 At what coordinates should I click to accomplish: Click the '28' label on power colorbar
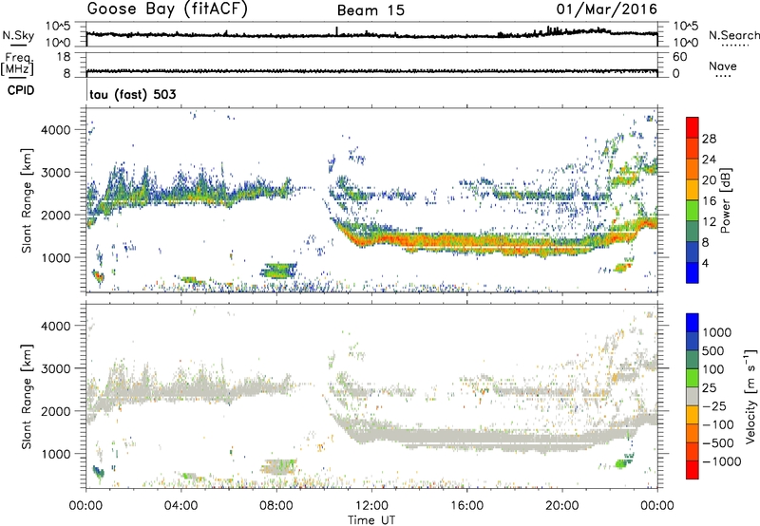[709, 139]
